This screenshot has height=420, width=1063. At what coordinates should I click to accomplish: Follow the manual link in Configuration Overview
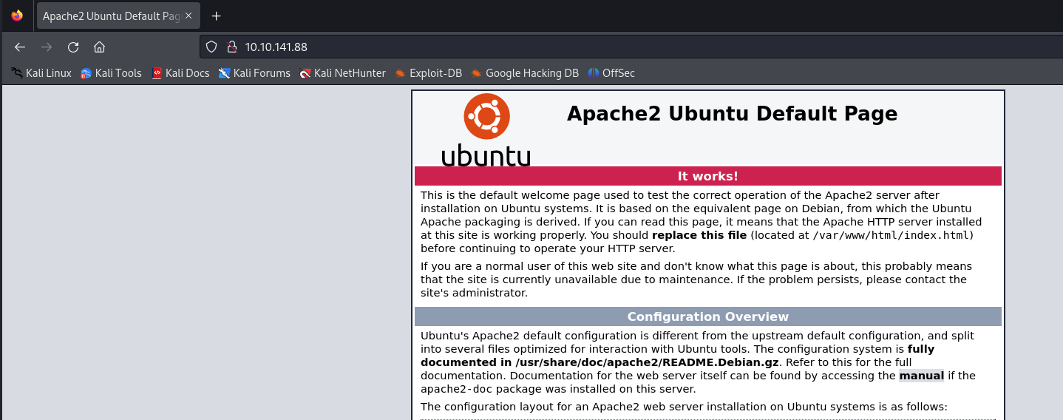point(921,376)
